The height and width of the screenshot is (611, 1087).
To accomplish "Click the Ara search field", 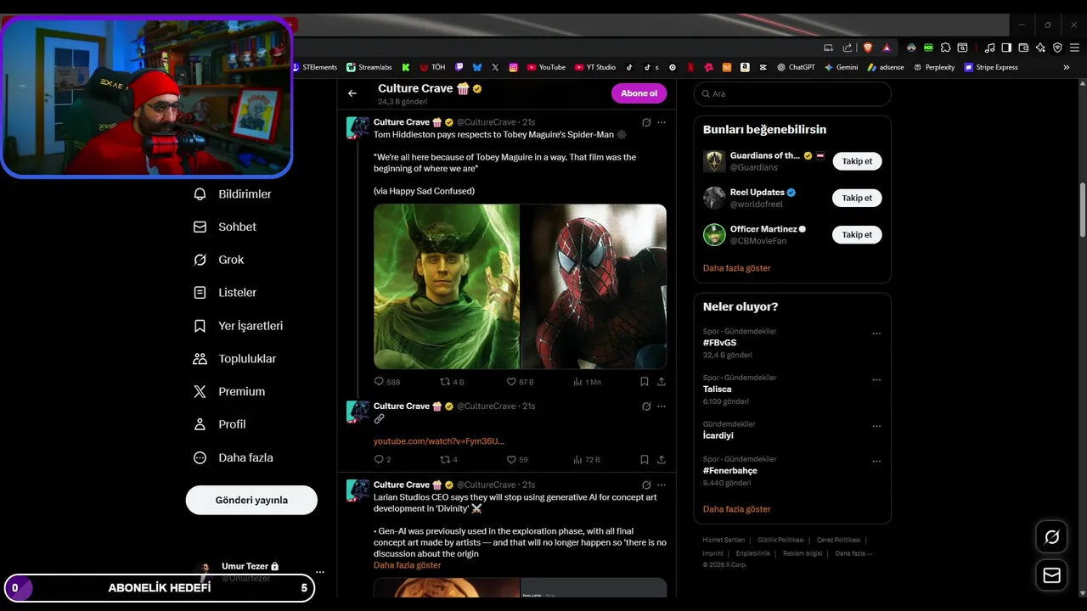I will click(792, 93).
